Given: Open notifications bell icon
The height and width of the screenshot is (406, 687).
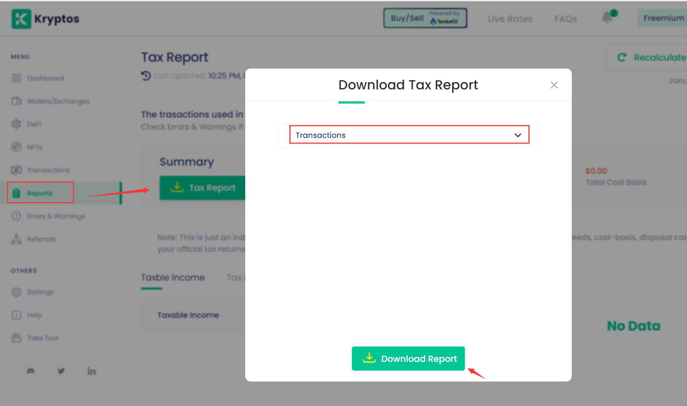Looking at the screenshot, I should click(607, 18).
